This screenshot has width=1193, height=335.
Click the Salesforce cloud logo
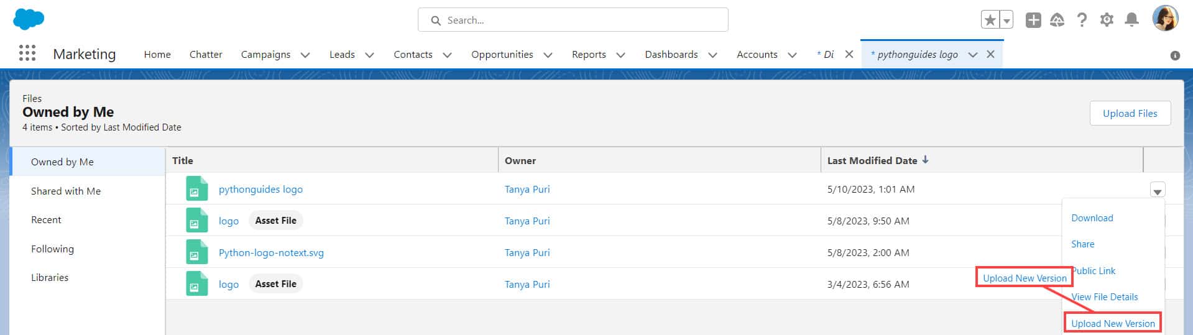29,19
